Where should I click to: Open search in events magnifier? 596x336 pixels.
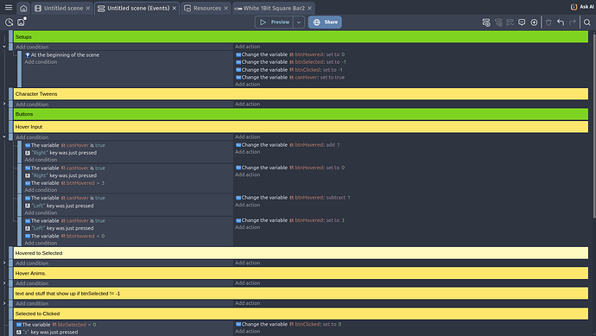587,22
